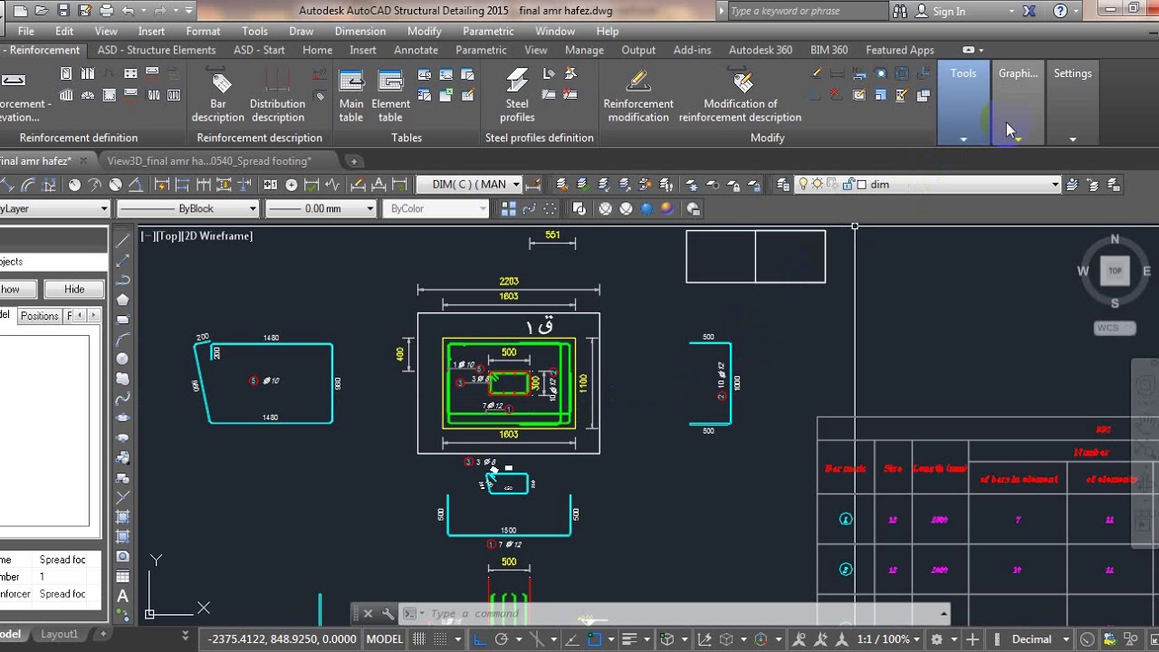Open the 0.00 mm lineweight dropdown
The width and height of the screenshot is (1159, 652).
321,208
